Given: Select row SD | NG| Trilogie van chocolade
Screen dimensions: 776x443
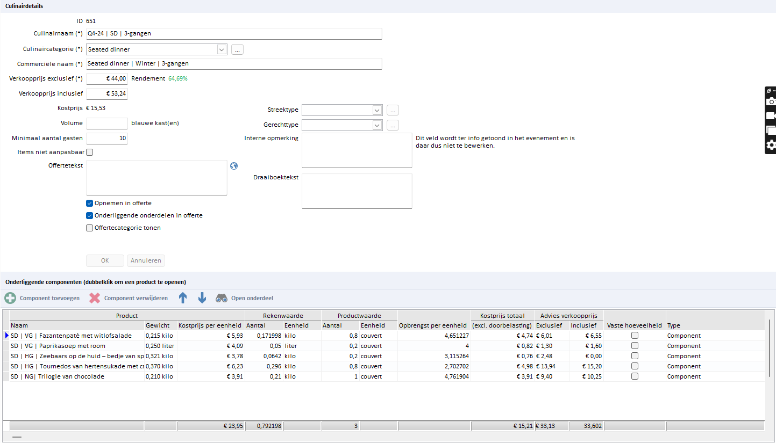Looking at the screenshot, I should [384, 376].
